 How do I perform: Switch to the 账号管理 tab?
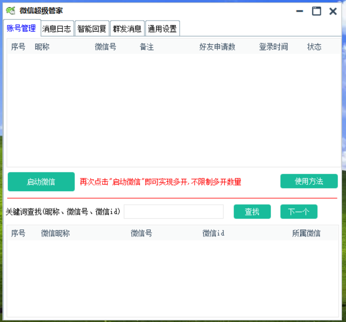click(22, 28)
